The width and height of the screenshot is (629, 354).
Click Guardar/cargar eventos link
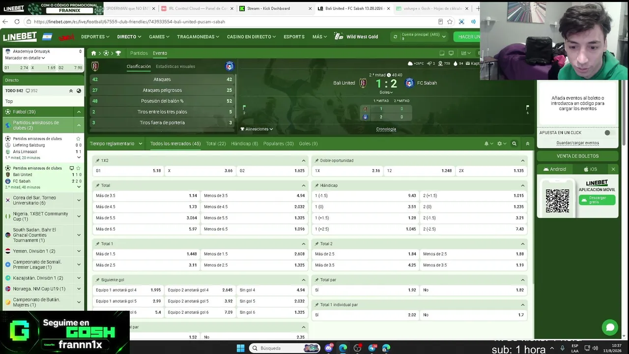coord(577,143)
